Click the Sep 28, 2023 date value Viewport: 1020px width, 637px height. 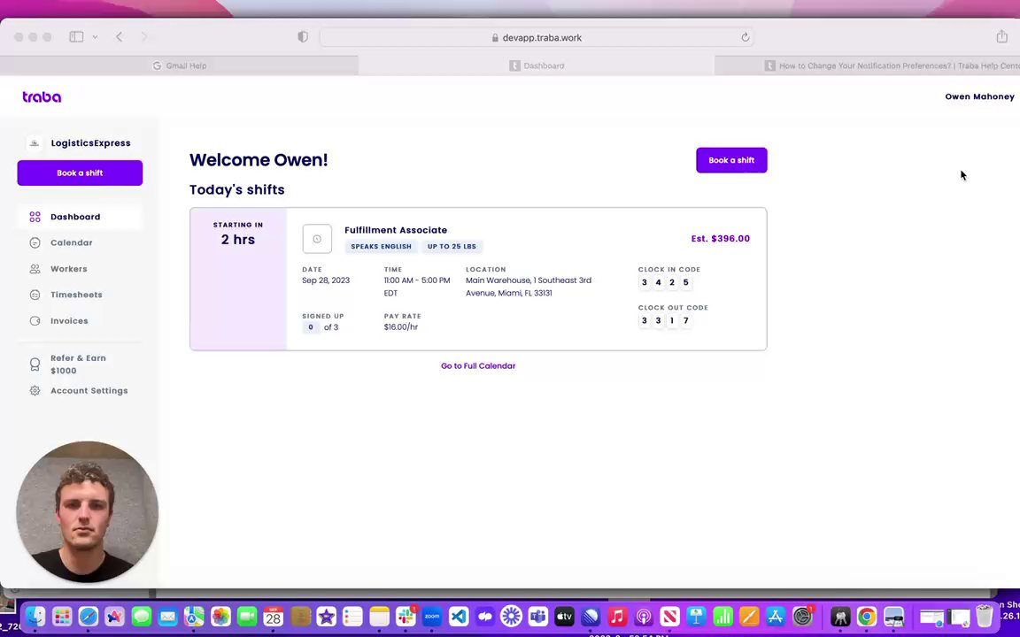(326, 280)
